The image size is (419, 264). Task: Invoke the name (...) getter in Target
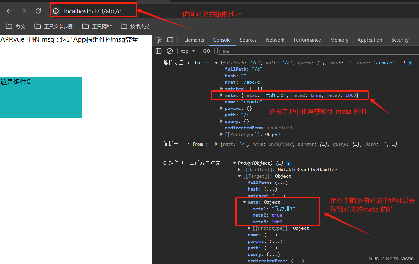[x=270, y=235]
